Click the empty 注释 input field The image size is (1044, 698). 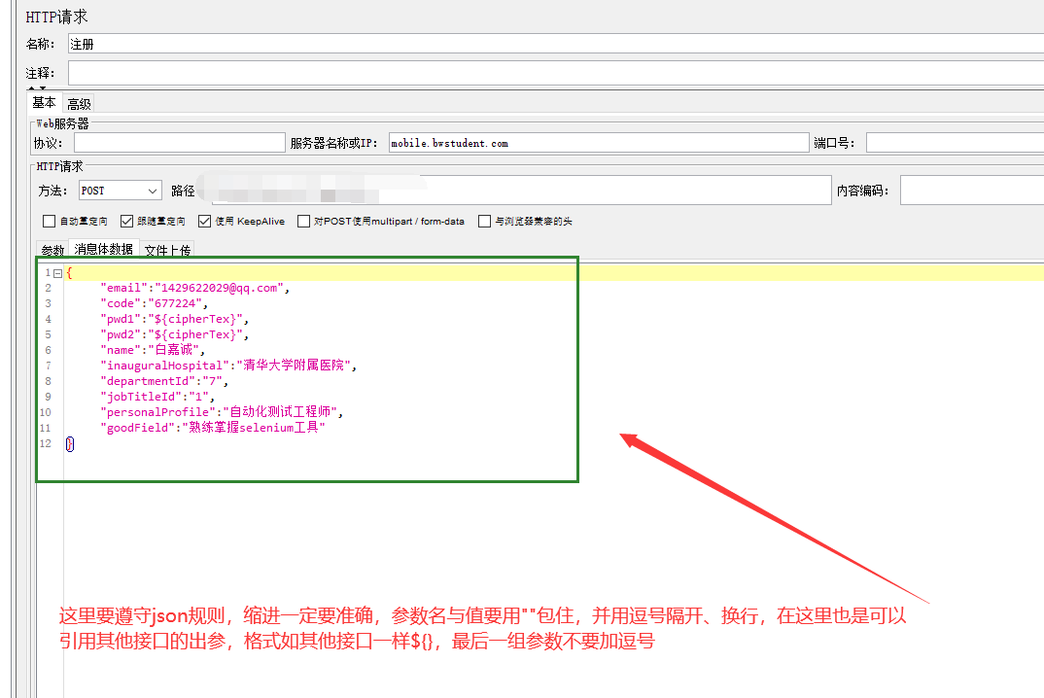pos(389,72)
